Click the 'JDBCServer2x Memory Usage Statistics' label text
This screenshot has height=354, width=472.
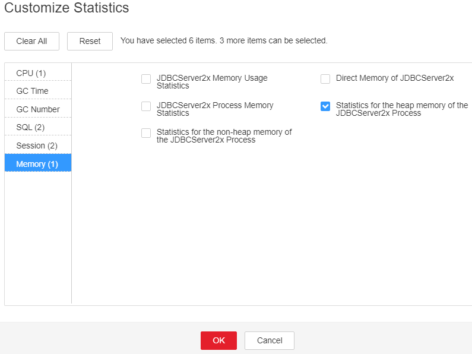click(212, 82)
